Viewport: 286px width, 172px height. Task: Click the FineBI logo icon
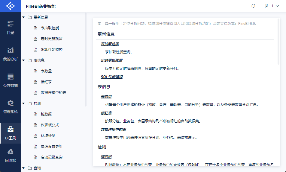(11, 6)
